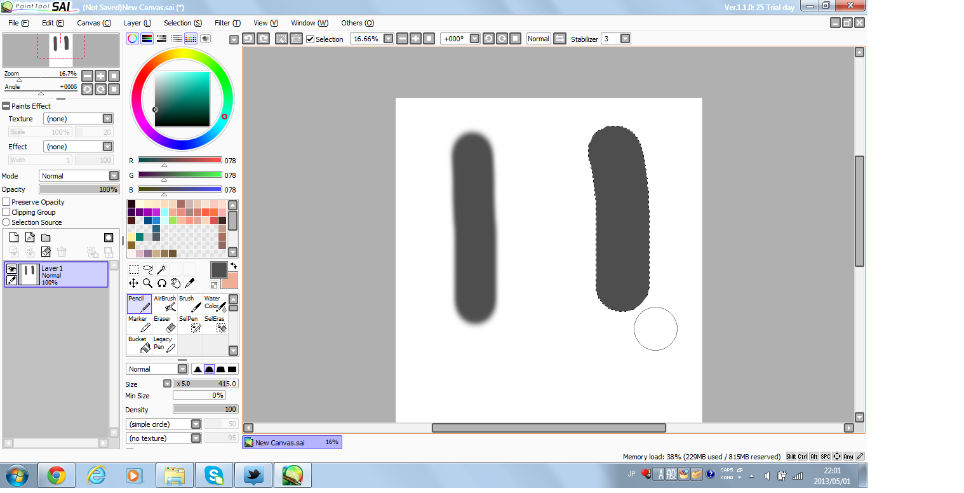Open the Texture dropdown
Screen dimensions: 964x493
click(x=78, y=119)
